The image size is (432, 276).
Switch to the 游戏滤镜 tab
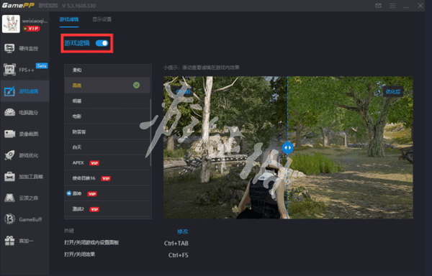click(69, 19)
